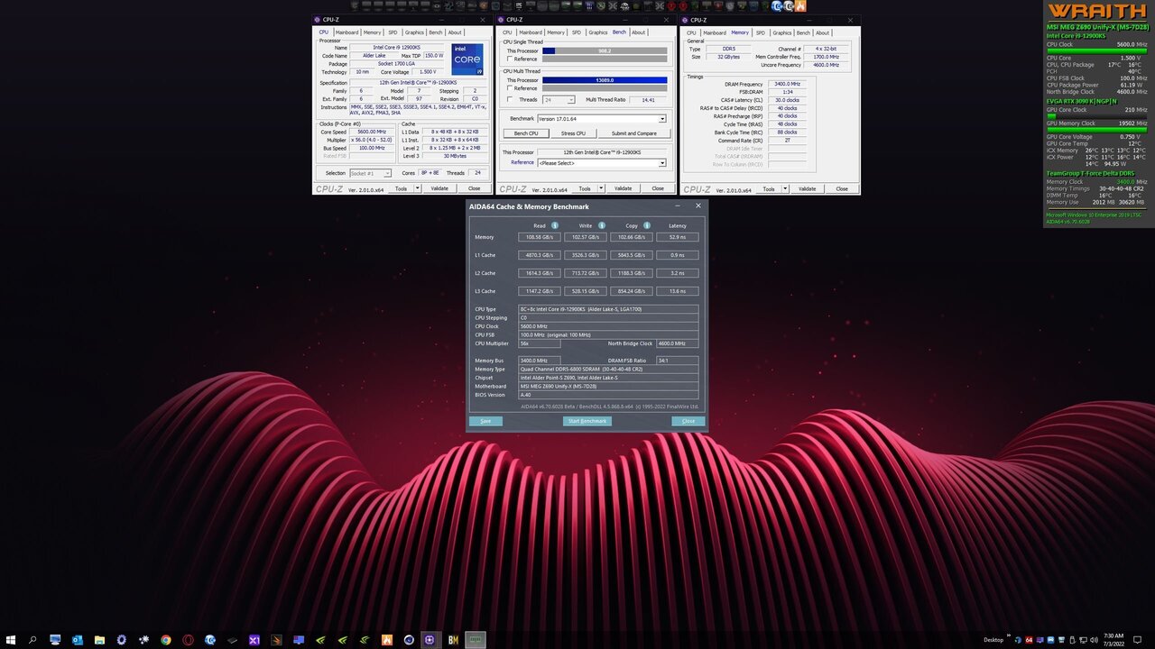The width and height of the screenshot is (1155, 649).
Task: Click the Write info icon in AIDA64
Action: tap(602, 225)
